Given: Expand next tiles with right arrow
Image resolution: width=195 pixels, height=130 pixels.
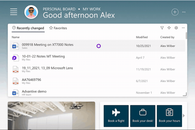Looking at the screenshot, I should (184, 116).
